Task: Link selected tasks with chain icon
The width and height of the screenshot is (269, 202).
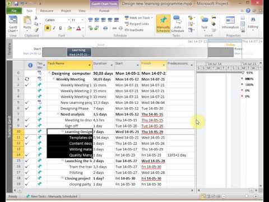Action: [x=114, y=28]
